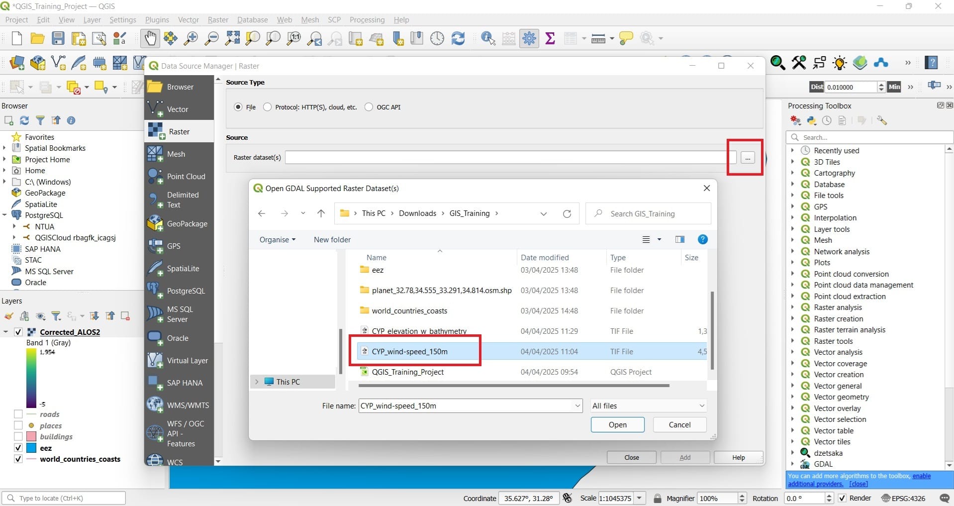Screen dimensions: 954x506
Task: Expand the PostgreSQL node in Browser panel
Action: [x=4, y=215]
